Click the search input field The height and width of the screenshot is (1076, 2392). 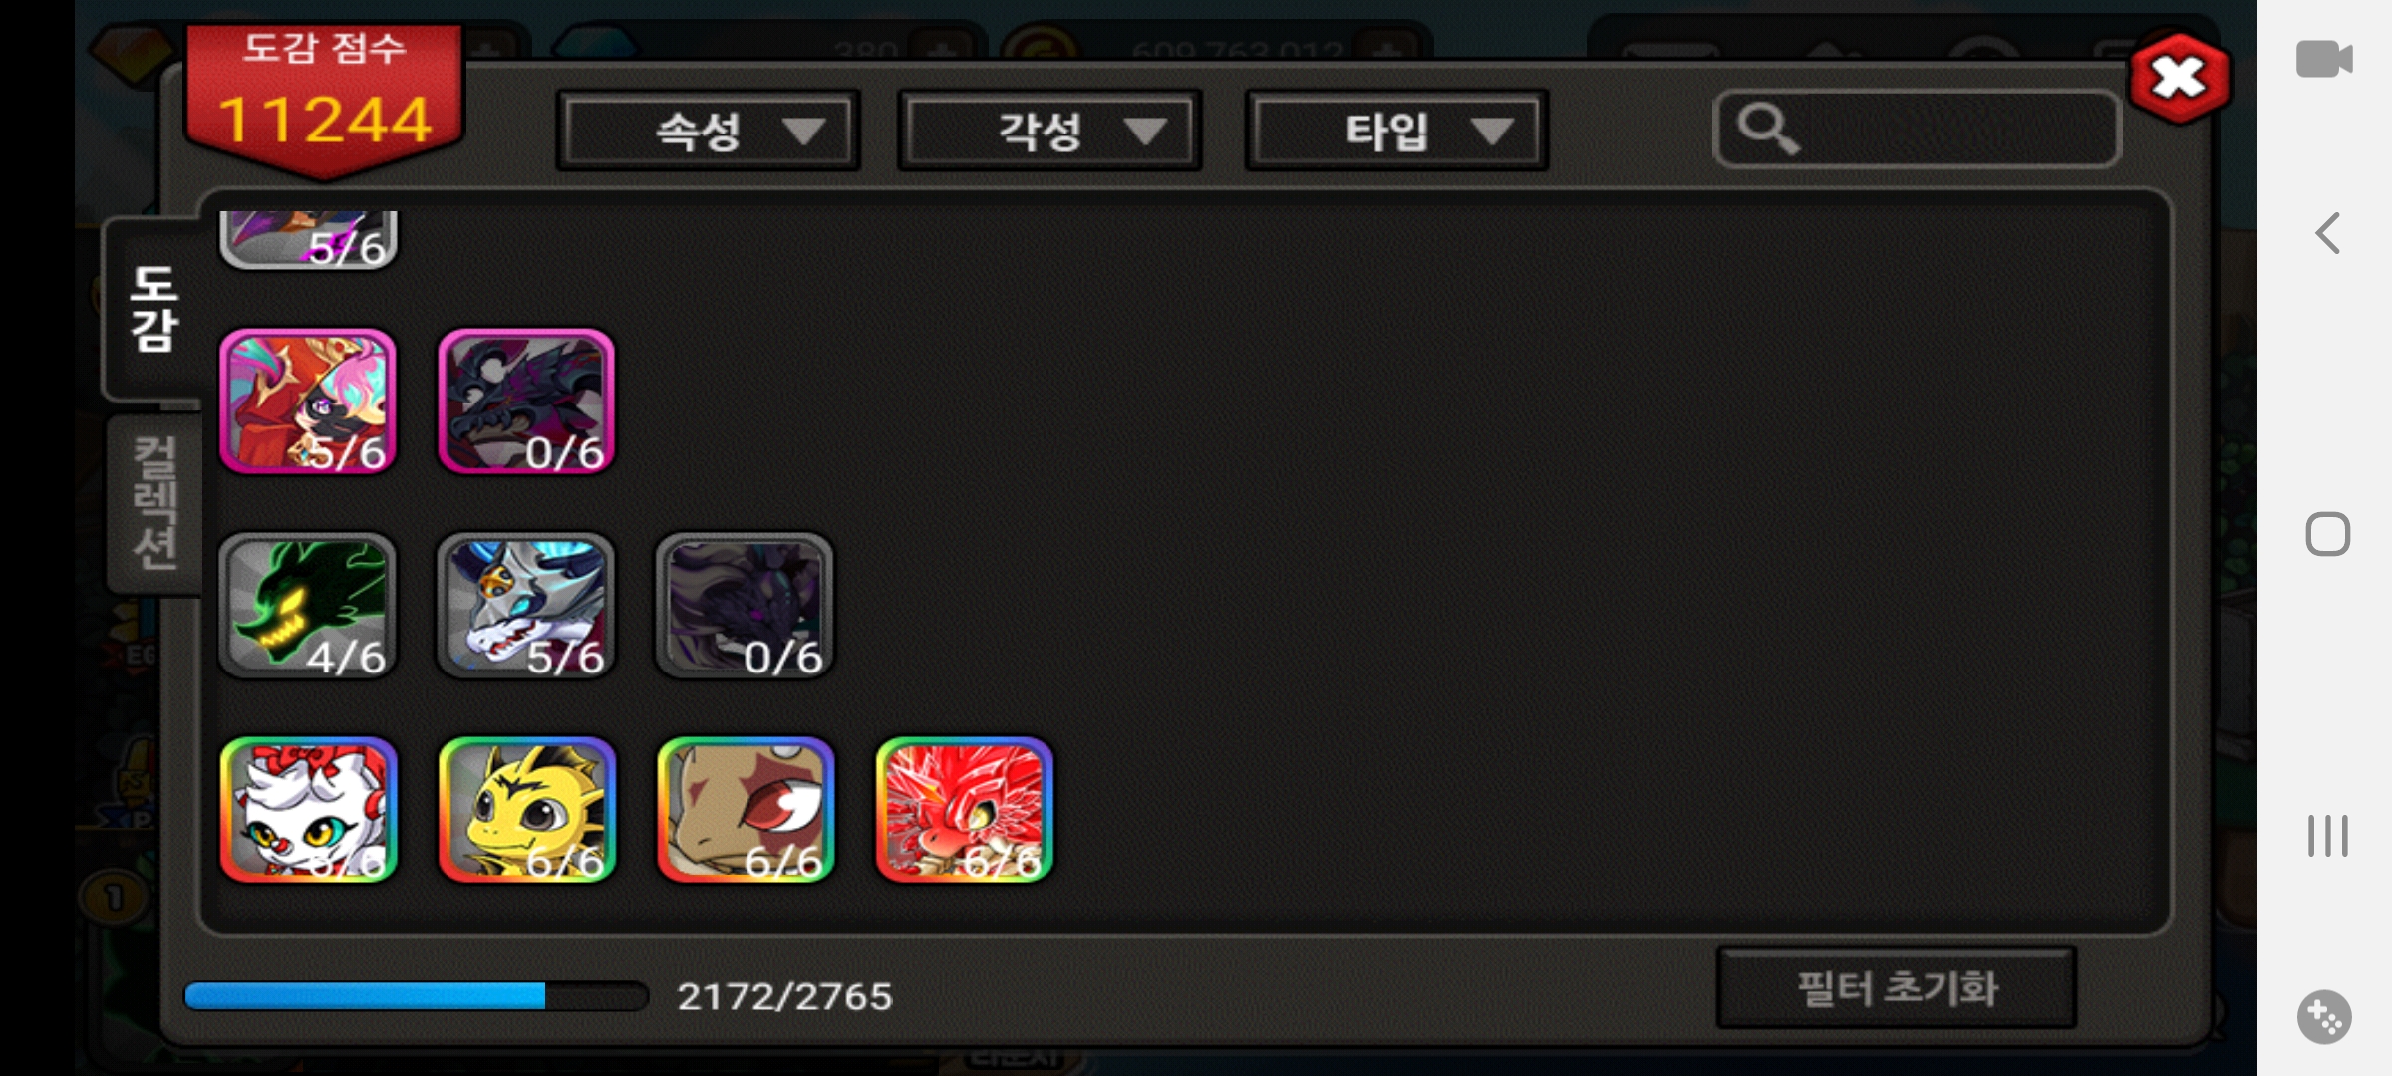[1917, 130]
